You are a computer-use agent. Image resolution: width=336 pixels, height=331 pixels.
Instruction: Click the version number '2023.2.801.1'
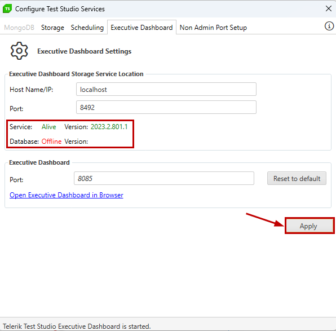pyautogui.click(x=109, y=127)
